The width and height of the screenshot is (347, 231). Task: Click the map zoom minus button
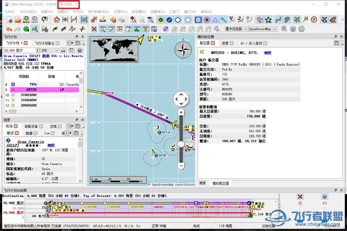click(181, 166)
